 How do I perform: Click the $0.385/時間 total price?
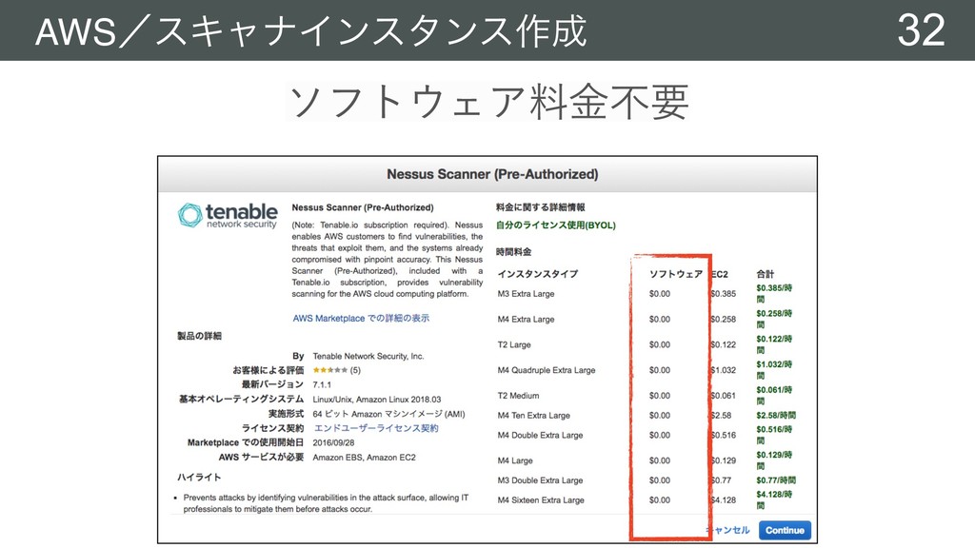(774, 293)
